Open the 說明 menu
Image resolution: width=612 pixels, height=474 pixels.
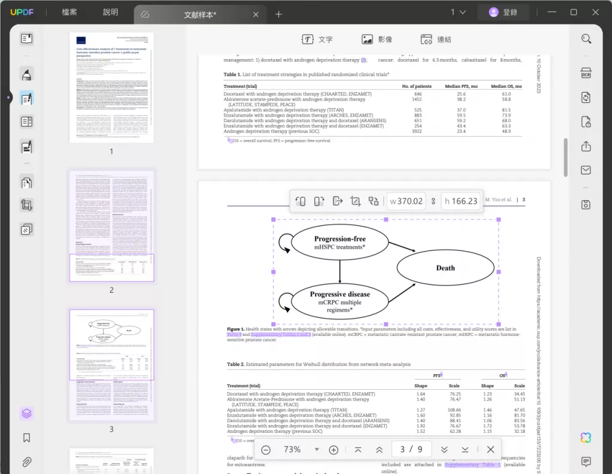tap(111, 12)
